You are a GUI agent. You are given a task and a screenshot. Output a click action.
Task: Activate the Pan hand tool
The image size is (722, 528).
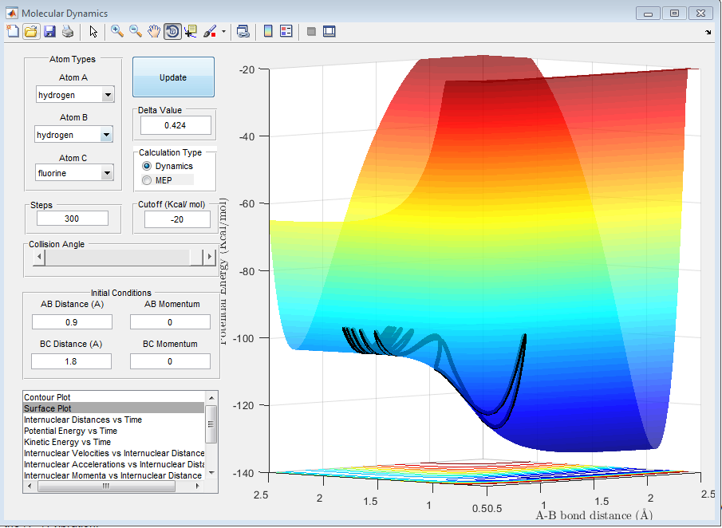(154, 32)
